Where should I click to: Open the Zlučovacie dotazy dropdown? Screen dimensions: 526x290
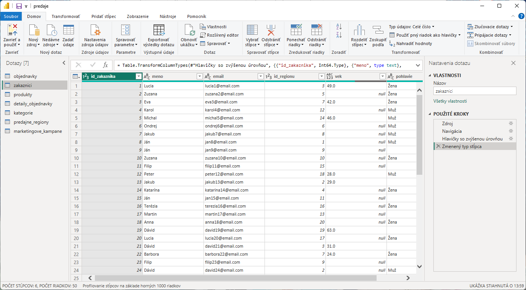pyautogui.click(x=490, y=27)
